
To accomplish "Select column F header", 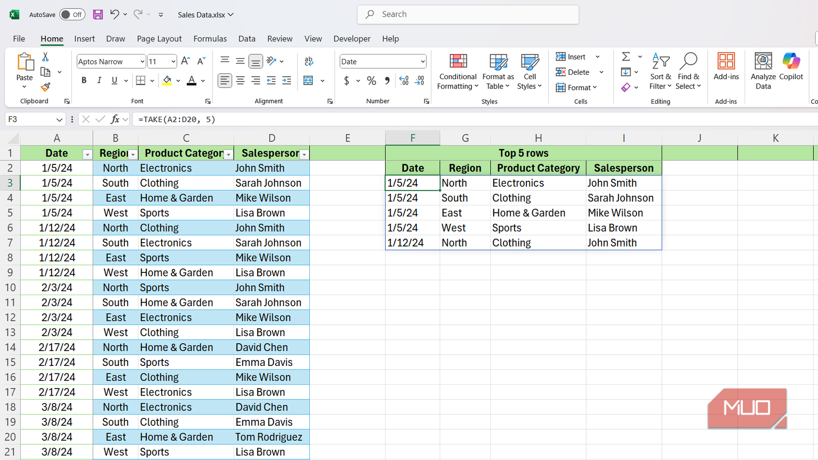I will tap(412, 138).
